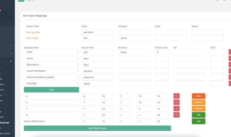The image size is (231, 137).
Task: Edit the source field 'cweid'
Action: coord(97,84)
